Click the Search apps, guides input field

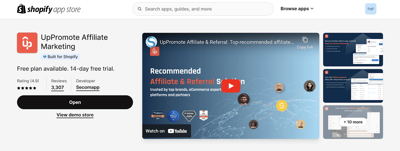(x=203, y=9)
